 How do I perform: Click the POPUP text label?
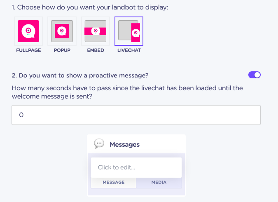(62, 50)
